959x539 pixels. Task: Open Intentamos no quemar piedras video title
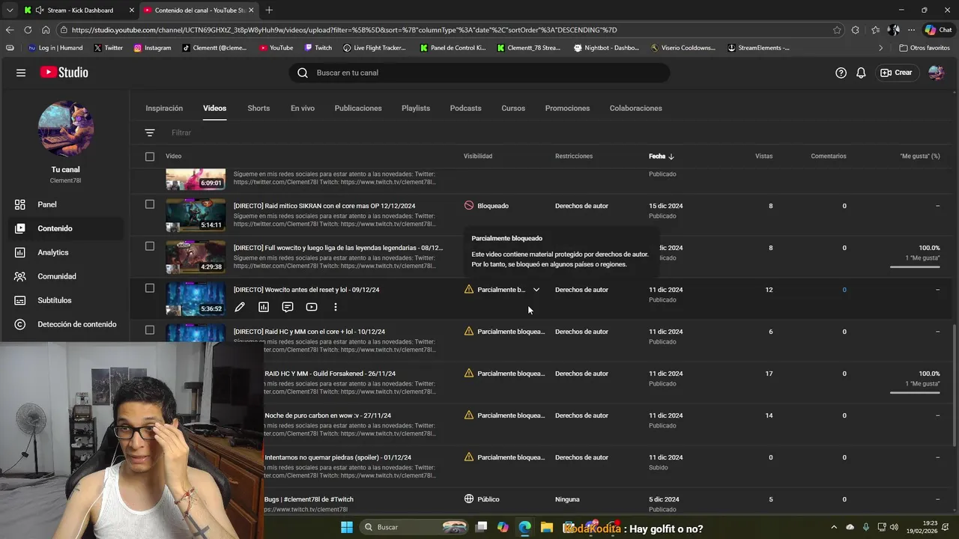click(x=338, y=457)
